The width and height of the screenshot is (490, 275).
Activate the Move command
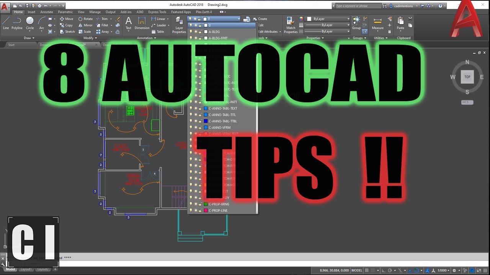(66, 19)
